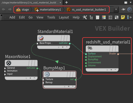
Task: Click the MaxonNoise1 checkered sphere icon
Action: point(9,63)
